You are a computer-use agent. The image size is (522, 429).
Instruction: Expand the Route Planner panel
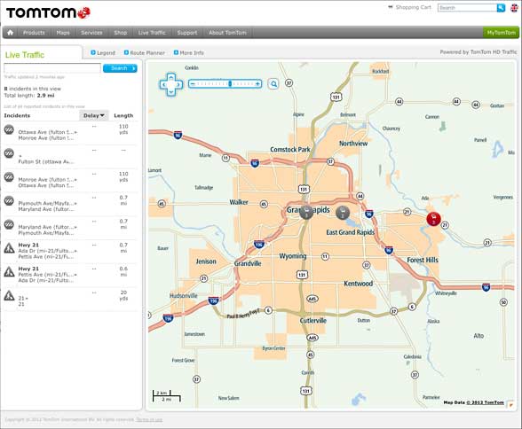pos(145,53)
